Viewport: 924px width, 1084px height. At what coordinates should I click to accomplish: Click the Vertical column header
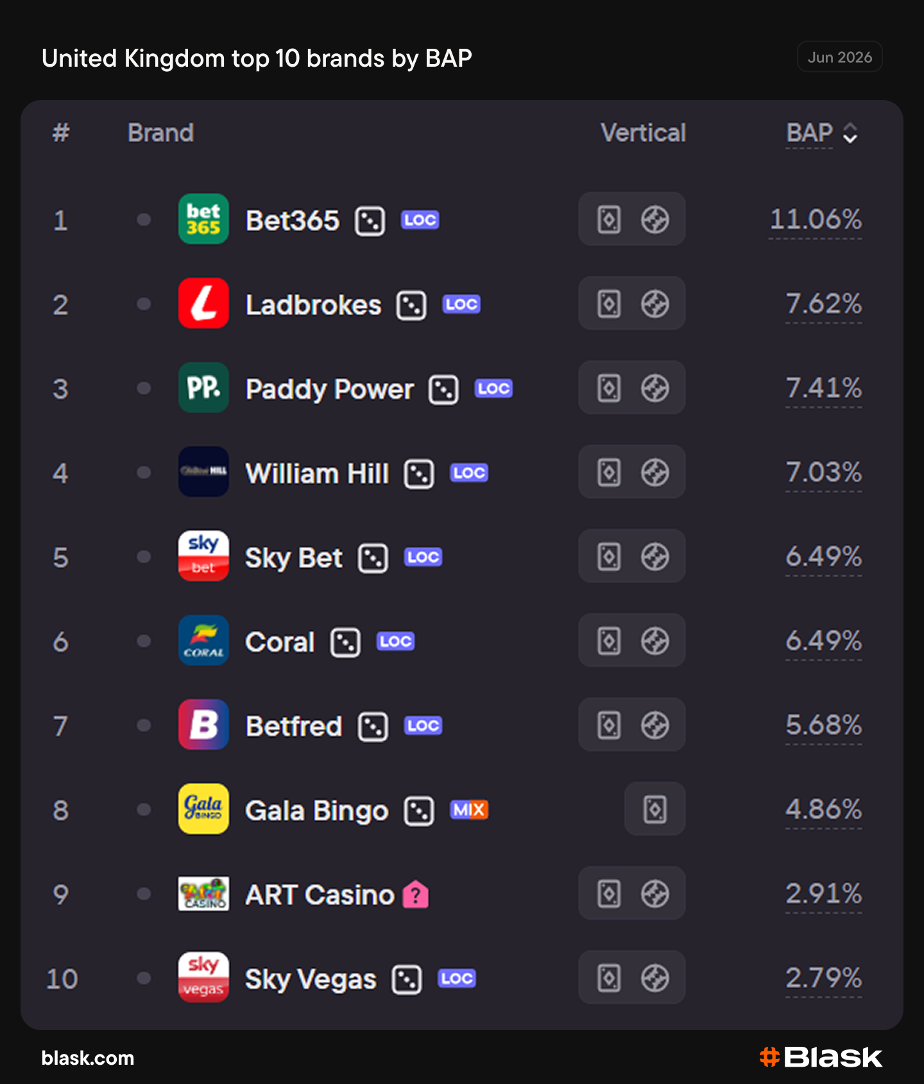click(643, 133)
